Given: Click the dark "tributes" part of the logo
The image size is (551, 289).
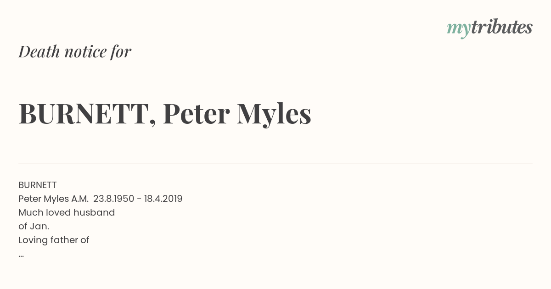Looking at the screenshot, I should 501,28.
